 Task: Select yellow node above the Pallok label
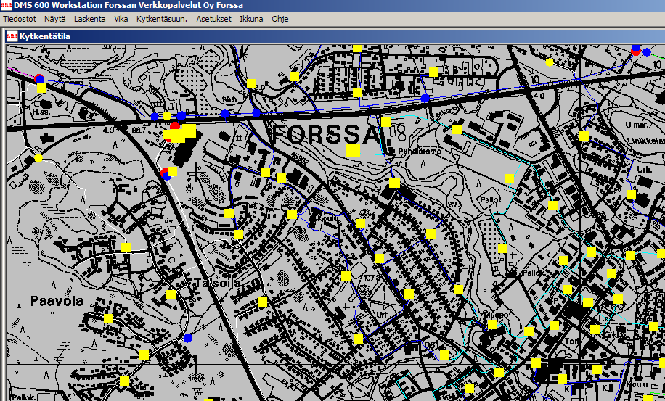[509, 178]
